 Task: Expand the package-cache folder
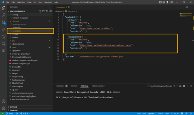12,24
